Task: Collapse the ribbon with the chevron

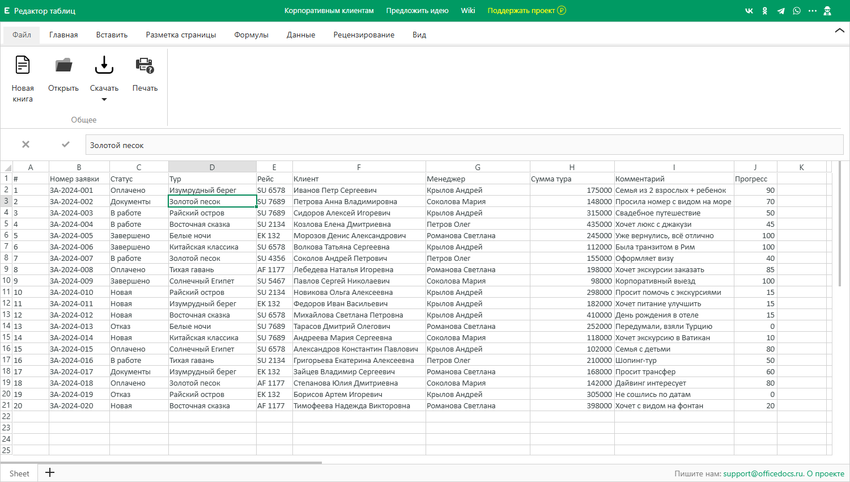Action: click(x=840, y=31)
